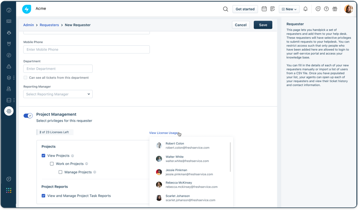Open Requesters from the breadcrumb
Screen dimensions: 360x211
click(49, 25)
